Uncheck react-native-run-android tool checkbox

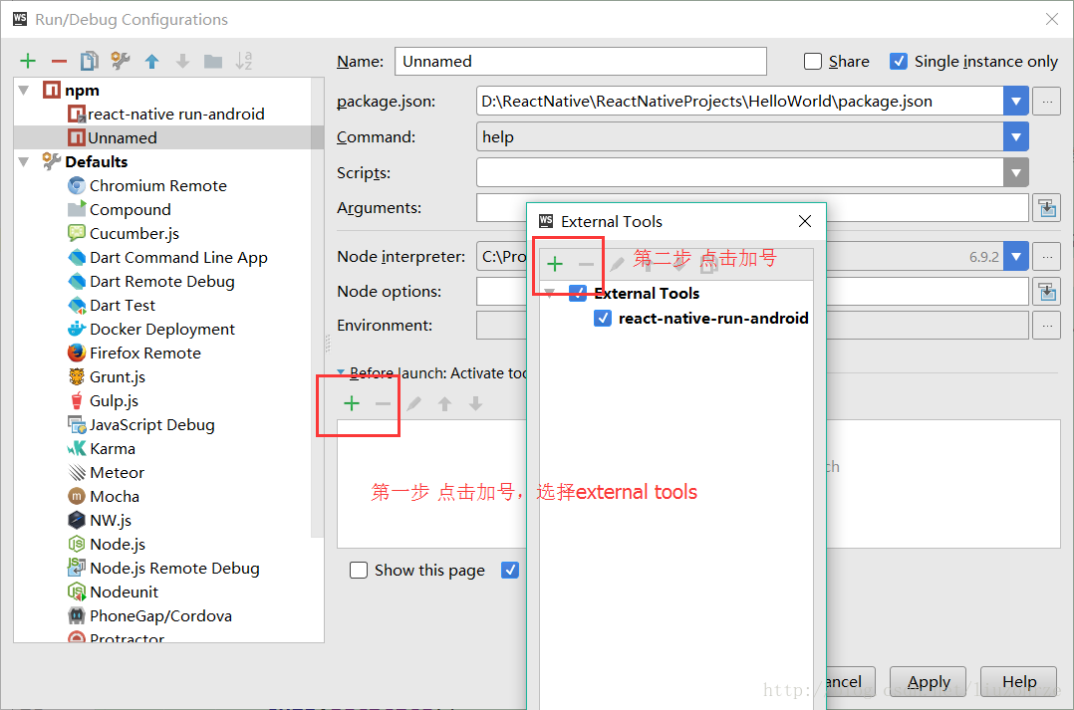[603, 319]
